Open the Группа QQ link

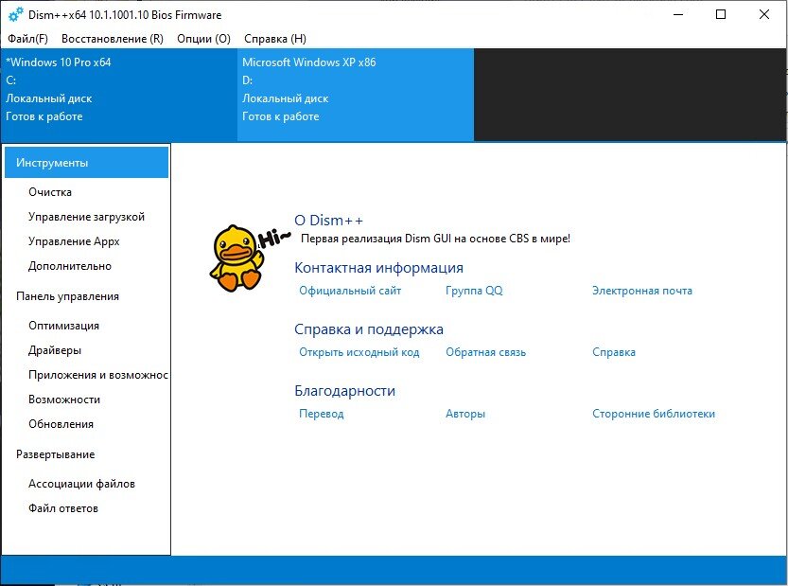tap(474, 291)
